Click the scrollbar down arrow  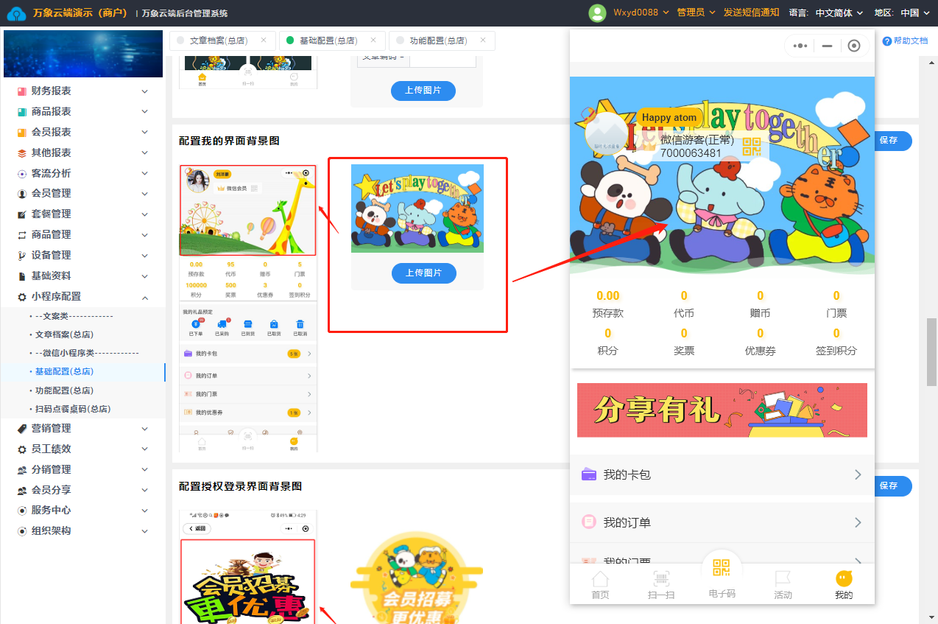pyautogui.click(x=931, y=617)
